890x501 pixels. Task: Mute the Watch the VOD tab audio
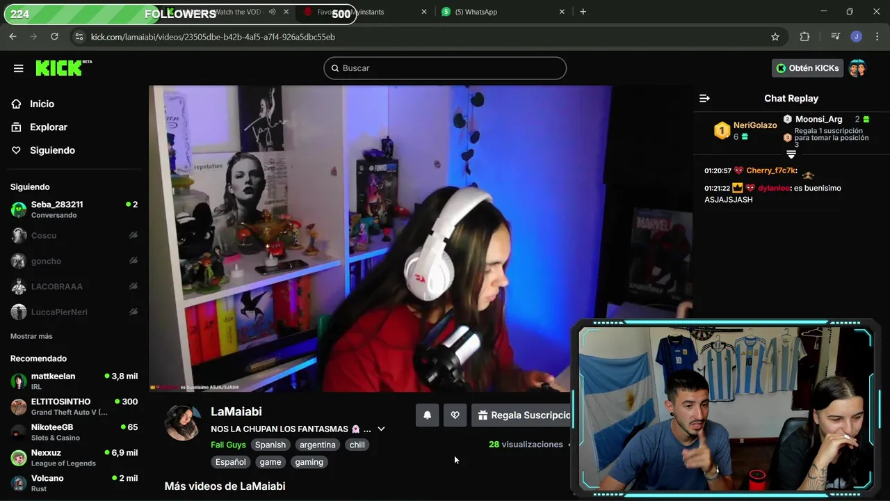pyautogui.click(x=272, y=12)
